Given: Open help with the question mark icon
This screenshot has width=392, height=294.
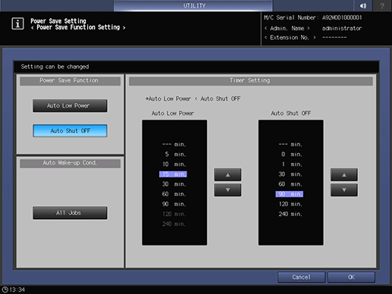Looking at the screenshot, I should click(x=382, y=5).
